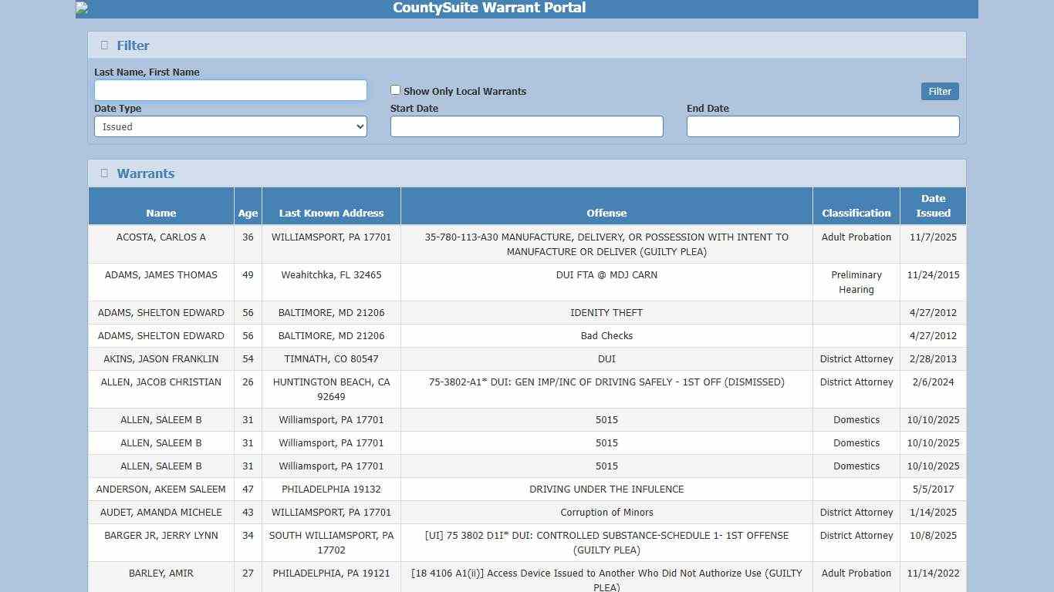Enable Show Only Local Warrants
The width and height of the screenshot is (1054, 592).
point(395,89)
